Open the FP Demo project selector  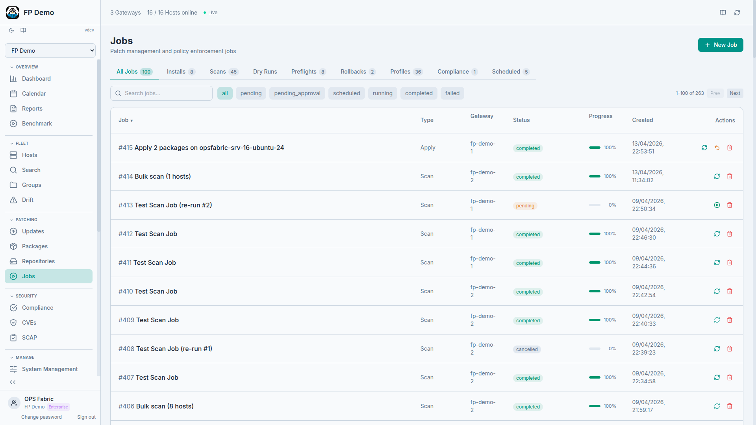(50, 50)
